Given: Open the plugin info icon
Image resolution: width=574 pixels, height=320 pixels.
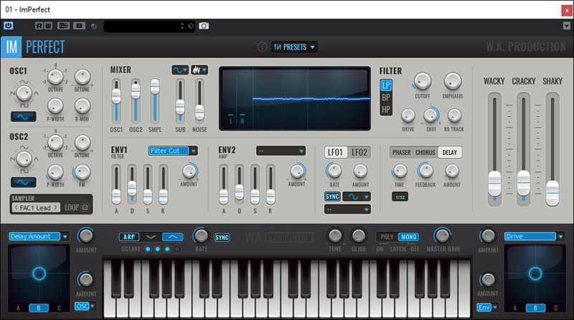Looking at the screenshot, I should [x=262, y=47].
